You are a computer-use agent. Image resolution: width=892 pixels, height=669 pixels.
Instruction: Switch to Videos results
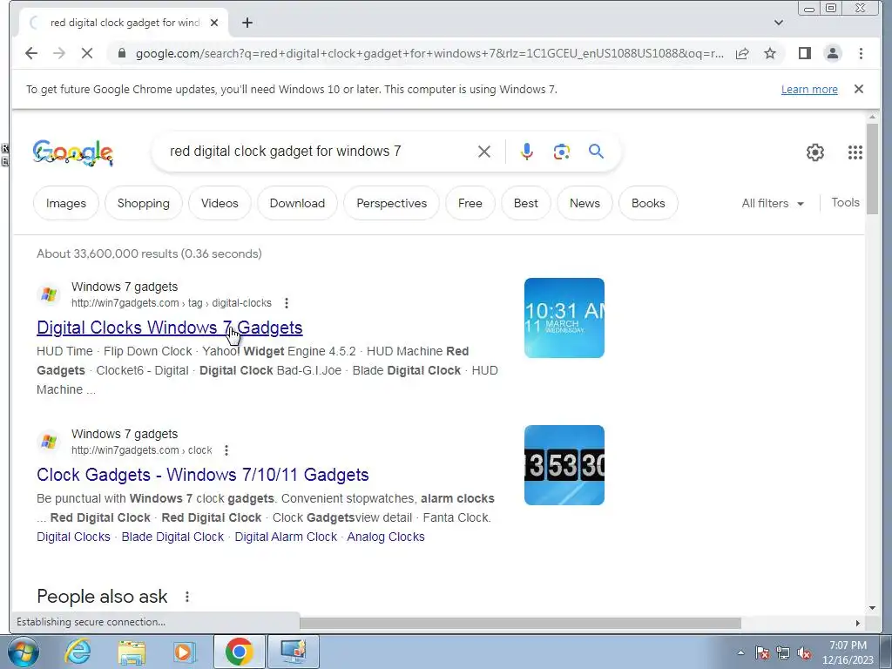coord(220,203)
